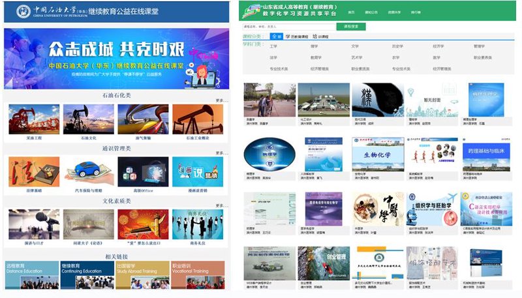Open the 问道夫子《论语》 course thumbnail
The height and width of the screenshot is (298, 522).
tap(89, 224)
